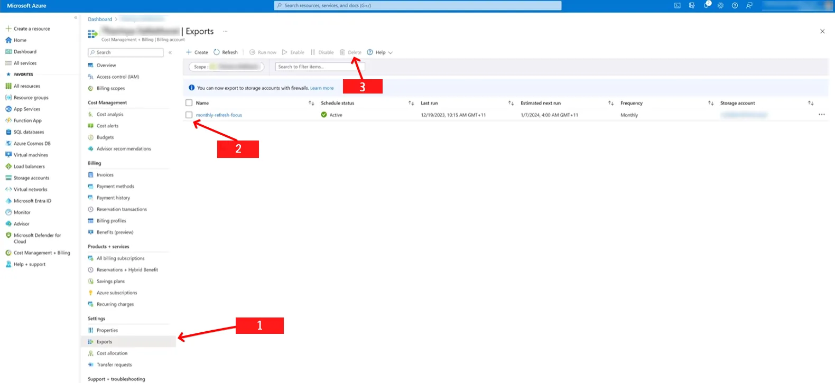Click the Dashboard breadcrumb link
This screenshot has width=835, height=383.
coord(100,20)
